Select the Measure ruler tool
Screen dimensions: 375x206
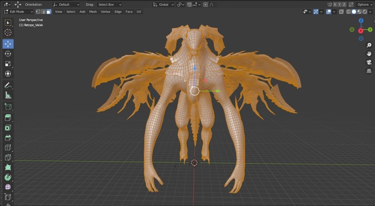pos(8,95)
